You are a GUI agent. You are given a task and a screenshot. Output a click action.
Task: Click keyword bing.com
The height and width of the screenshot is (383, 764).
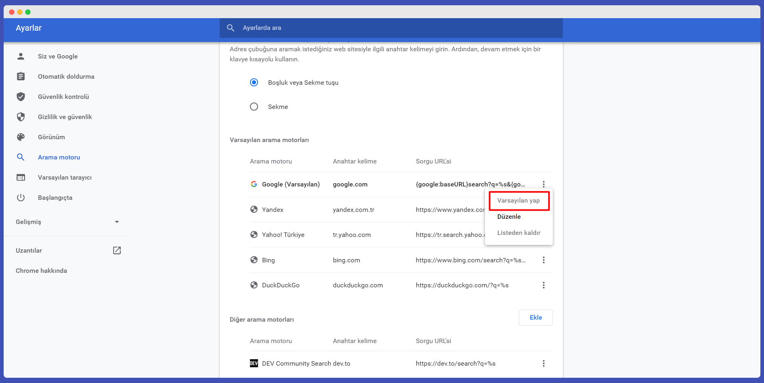(x=346, y=260)
